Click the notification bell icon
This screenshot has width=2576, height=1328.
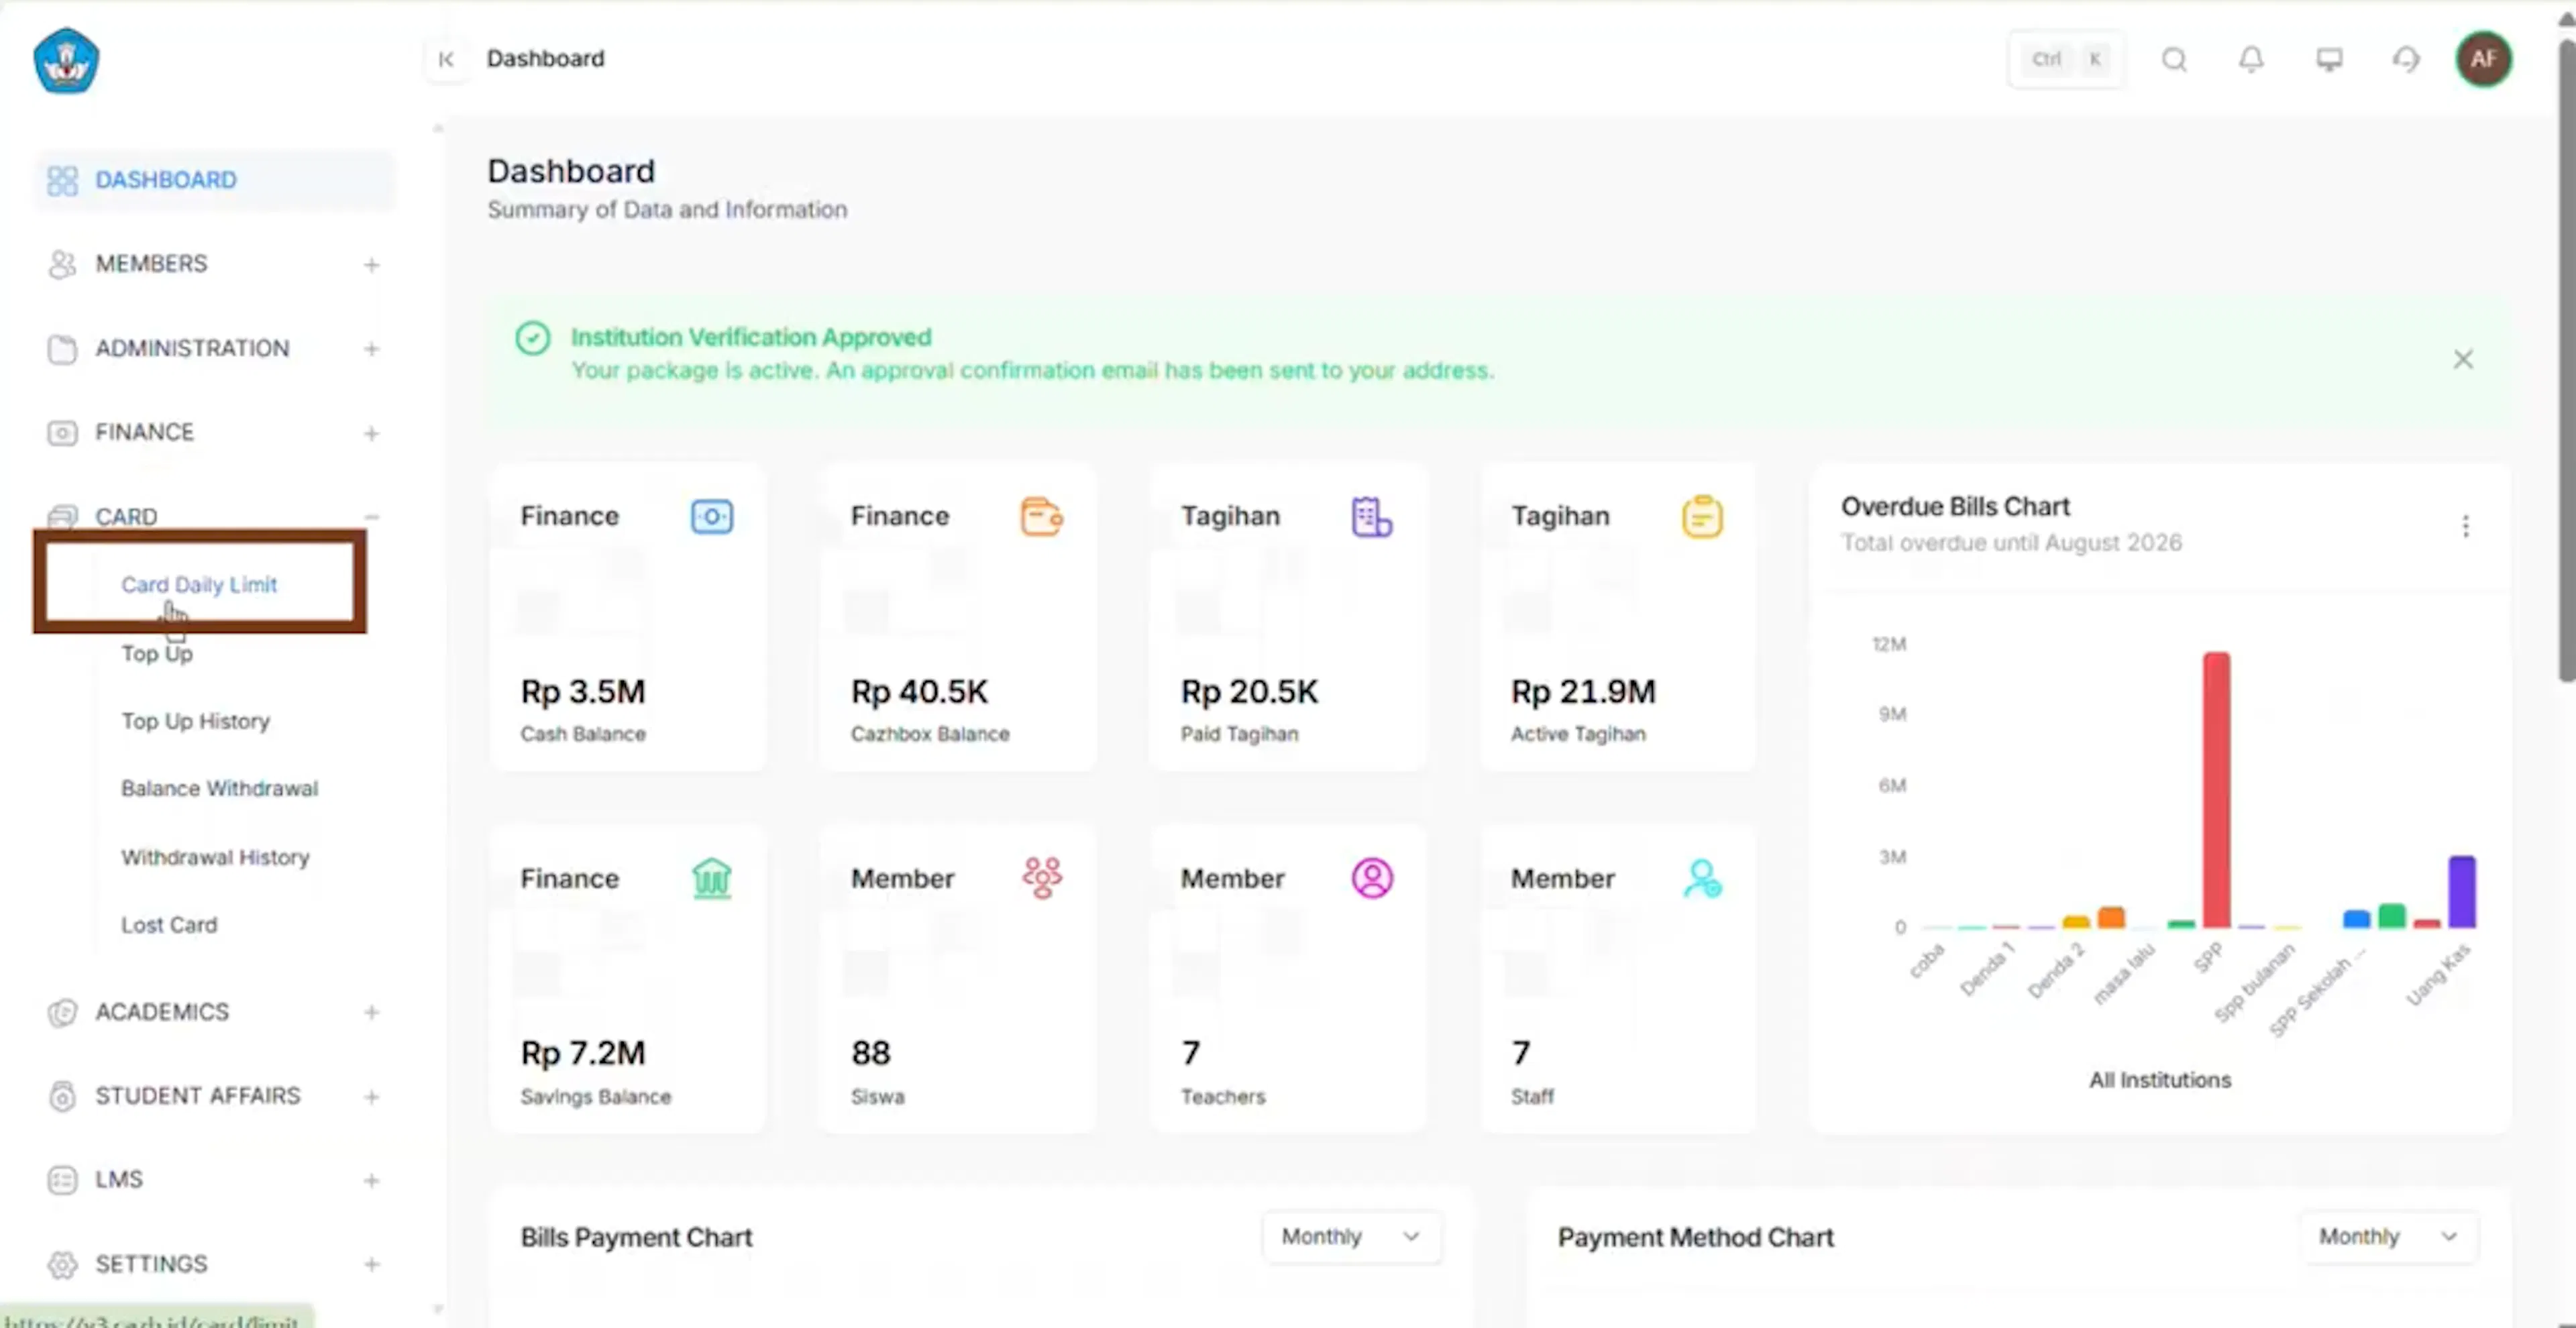pyautogui.click(x=2251, y=60)
